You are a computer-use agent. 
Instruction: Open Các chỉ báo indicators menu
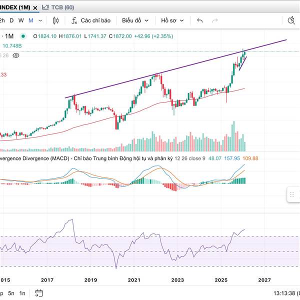[91, 20]
